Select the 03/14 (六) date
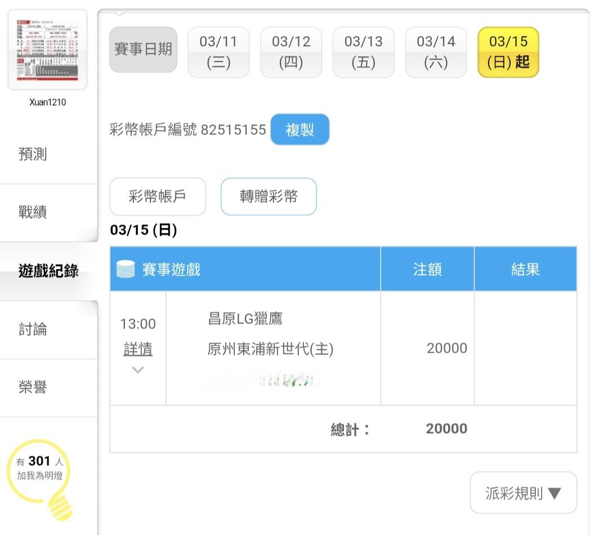Screen dimensions: 608x535 pos(436,52)
